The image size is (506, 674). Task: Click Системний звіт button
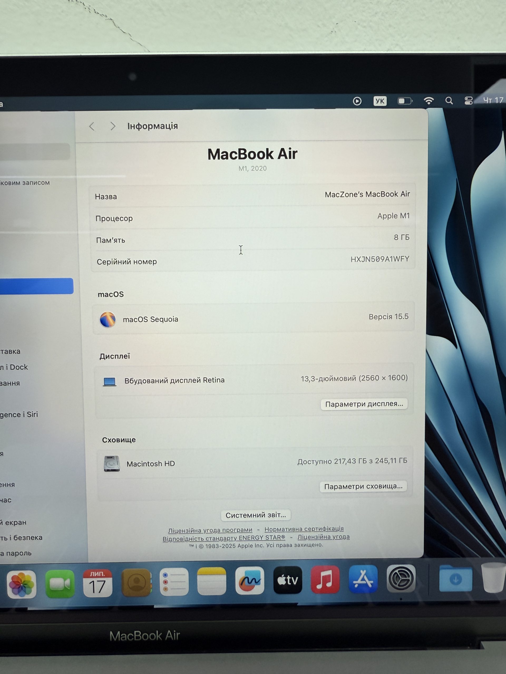256,515
